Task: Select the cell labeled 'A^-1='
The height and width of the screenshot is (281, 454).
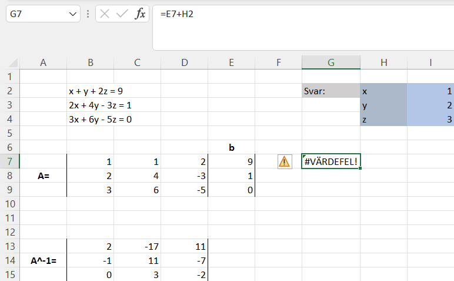Action: 43,260
